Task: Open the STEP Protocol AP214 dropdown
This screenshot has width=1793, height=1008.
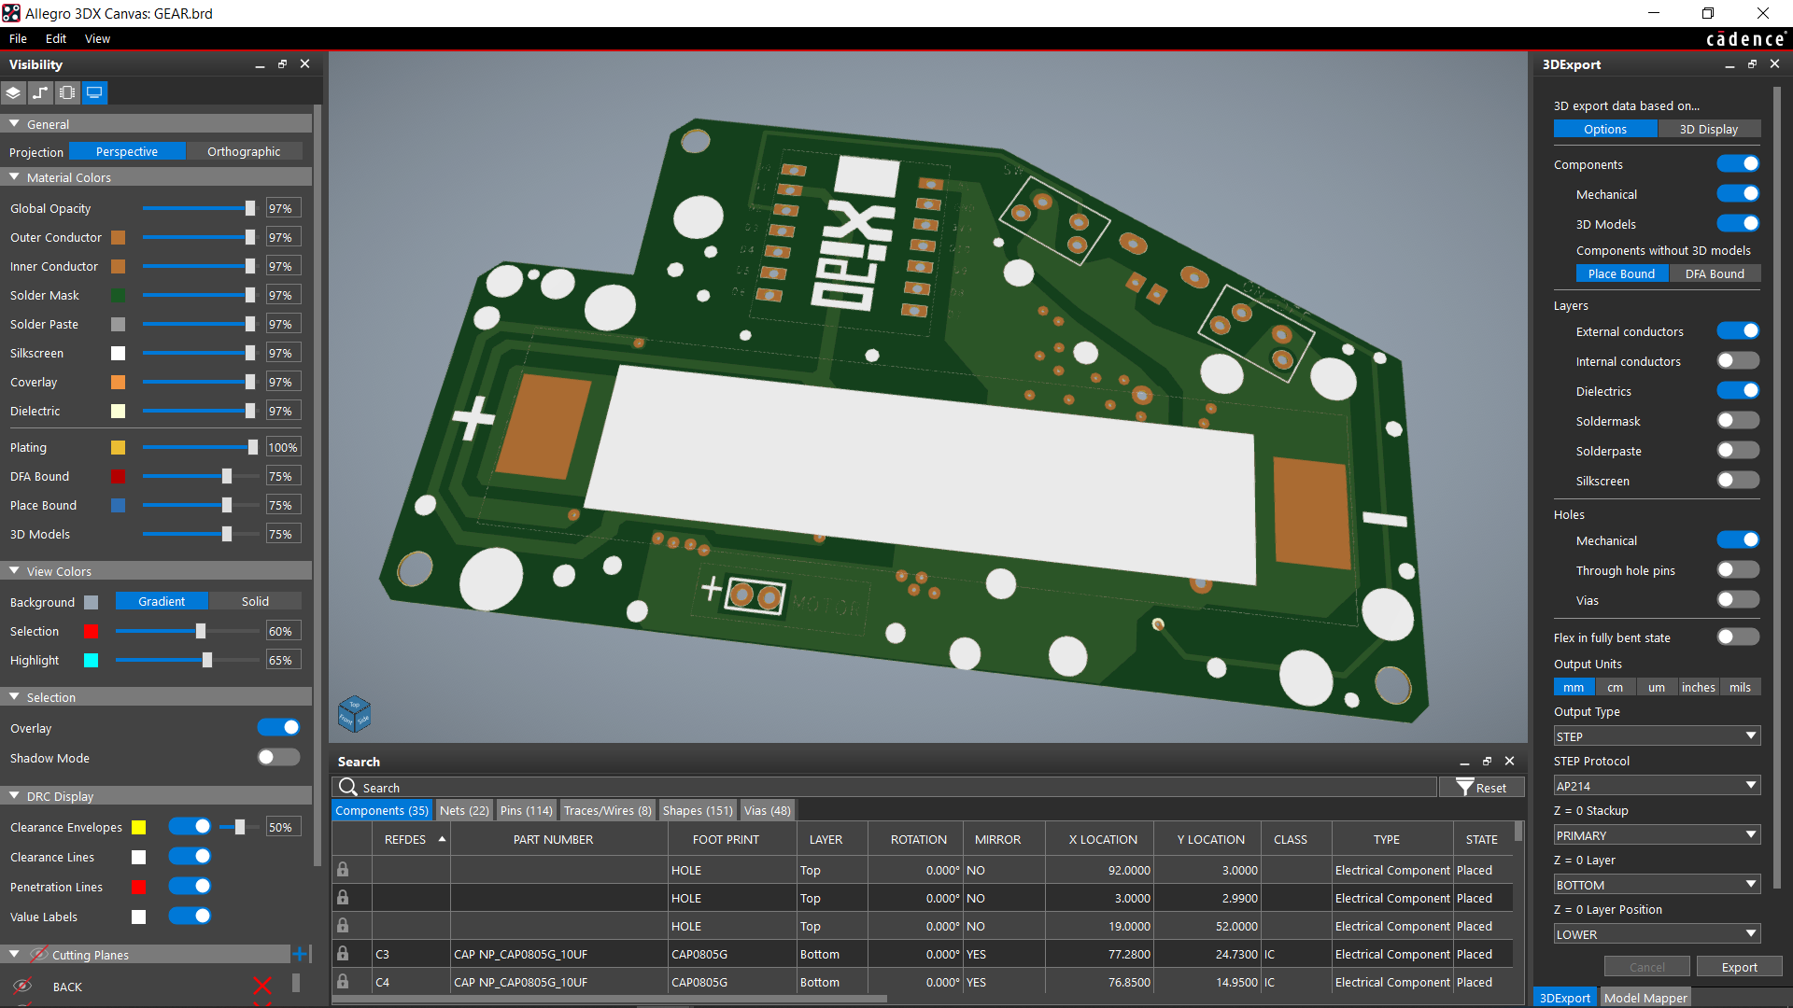Action: (1657, 786)
